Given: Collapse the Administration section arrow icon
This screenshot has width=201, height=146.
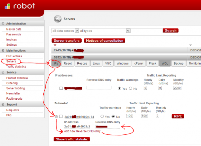Looking at the screenshot, I should [3, 24].
